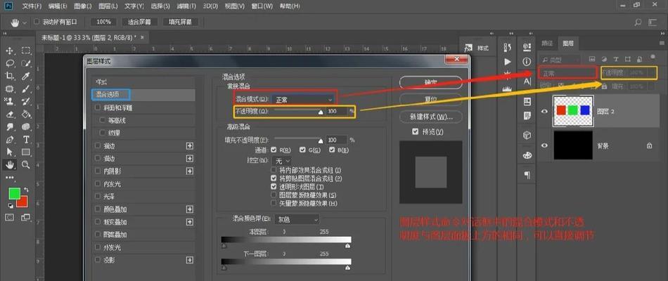
Task: Open Hand tool preset picker arrow
Action: click(x=25, y=22)
